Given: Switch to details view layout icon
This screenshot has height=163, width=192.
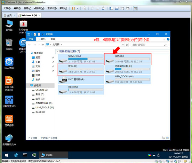Looking at the screenshot, I should pos(163,138).
